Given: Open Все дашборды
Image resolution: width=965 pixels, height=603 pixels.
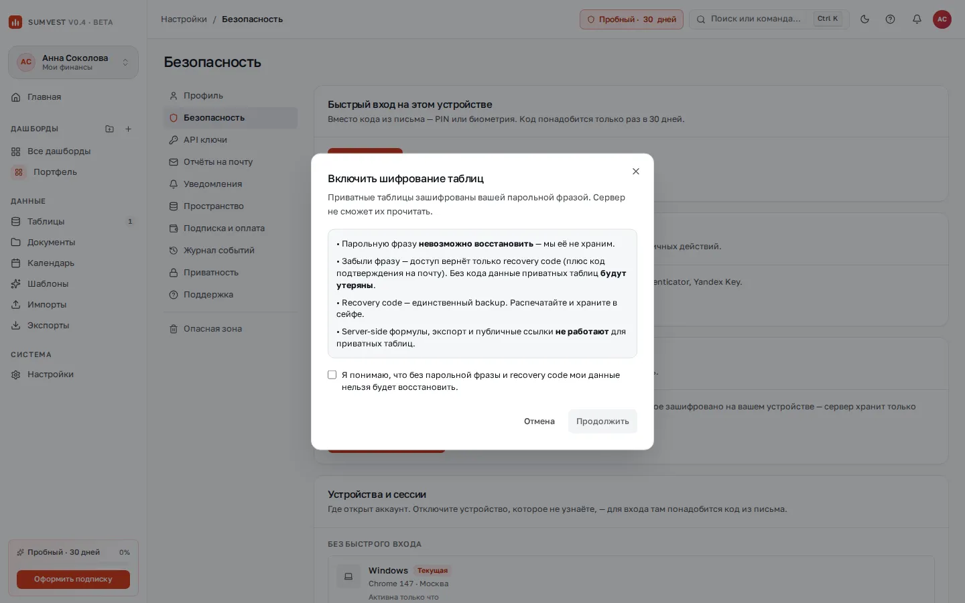Looking at the screenshot, I should pos(73,151).
